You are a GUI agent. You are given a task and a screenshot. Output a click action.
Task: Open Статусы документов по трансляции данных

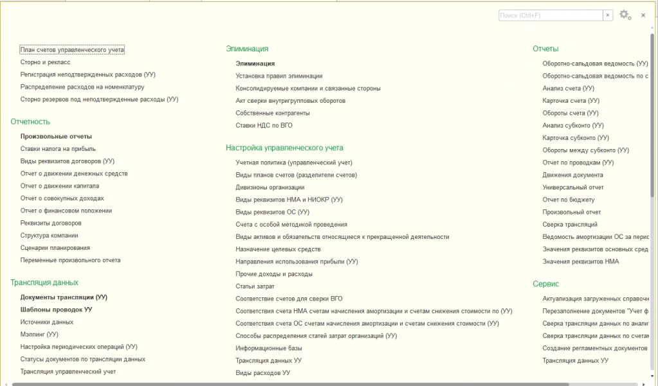click(x=83, y=359)
